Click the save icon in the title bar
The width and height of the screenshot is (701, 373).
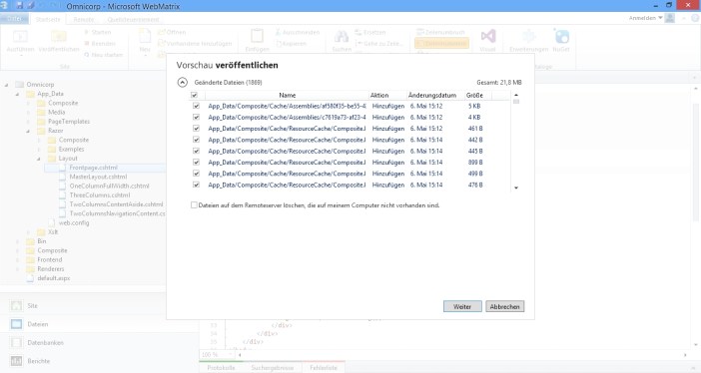pyautogui.click(x=20, y=6)
